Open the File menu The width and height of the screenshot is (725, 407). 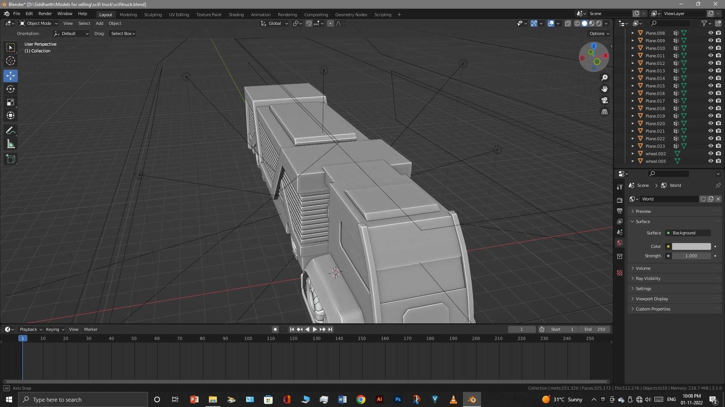17,14
